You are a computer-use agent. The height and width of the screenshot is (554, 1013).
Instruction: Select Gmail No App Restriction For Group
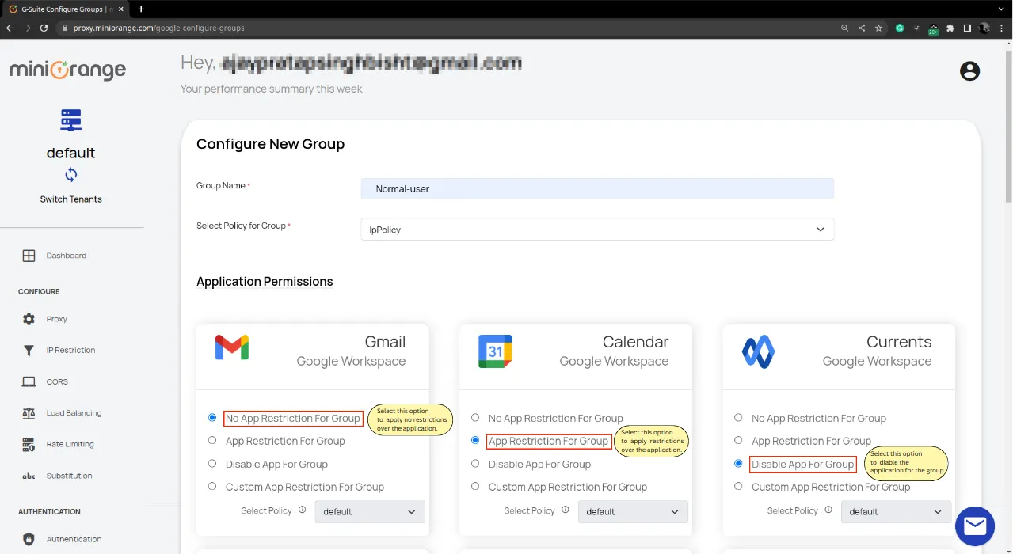pos(212,417)
